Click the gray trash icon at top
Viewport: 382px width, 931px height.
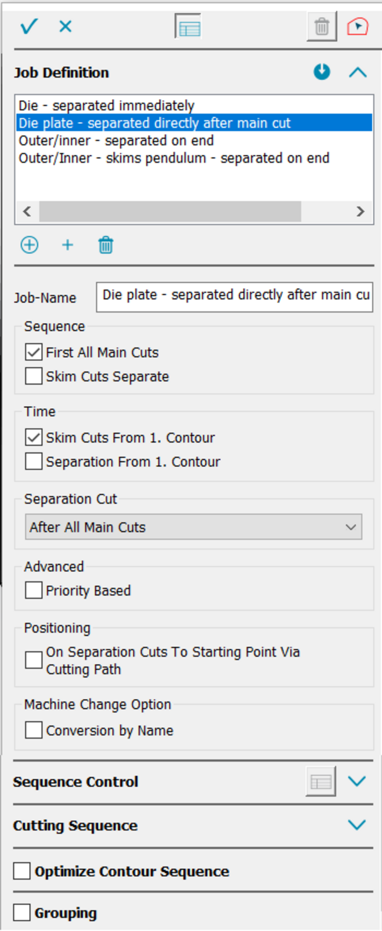tap(321, 26)
